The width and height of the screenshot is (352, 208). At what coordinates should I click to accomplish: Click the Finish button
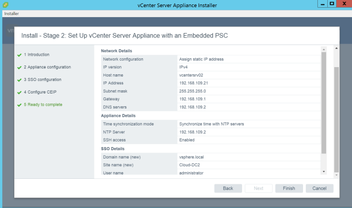click(289, 188)
